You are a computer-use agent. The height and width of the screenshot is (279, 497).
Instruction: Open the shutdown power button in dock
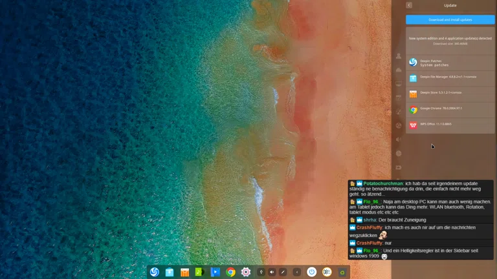click(x=311, y=272)
